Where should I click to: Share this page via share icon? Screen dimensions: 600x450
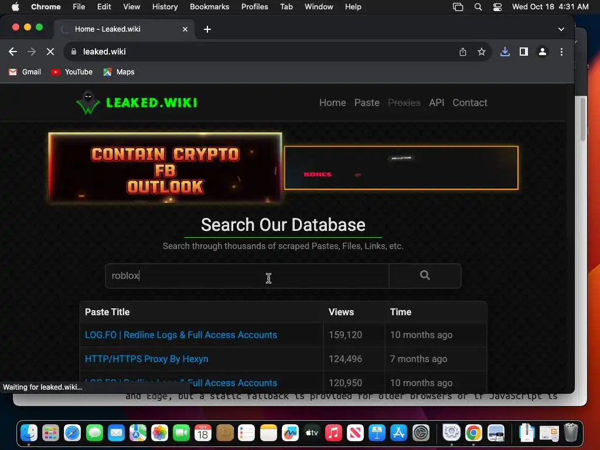[x=463, y=52]
